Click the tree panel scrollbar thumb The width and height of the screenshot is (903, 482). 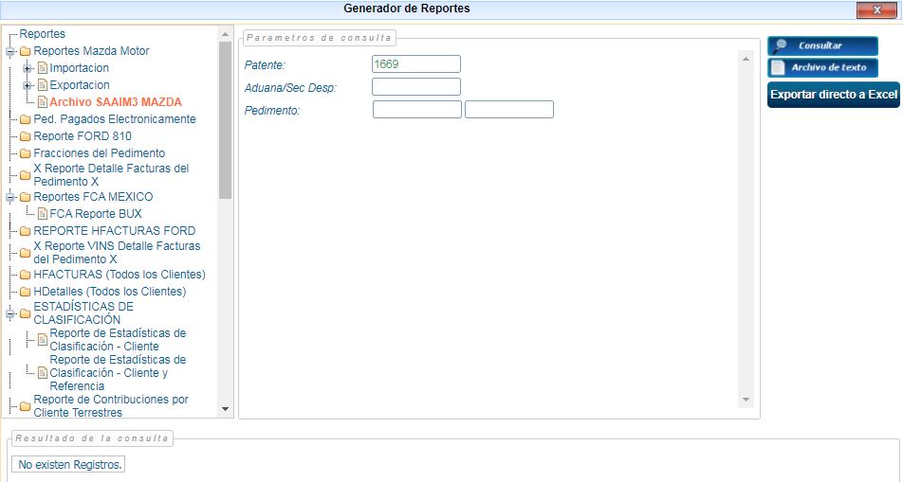coord(225,120)
